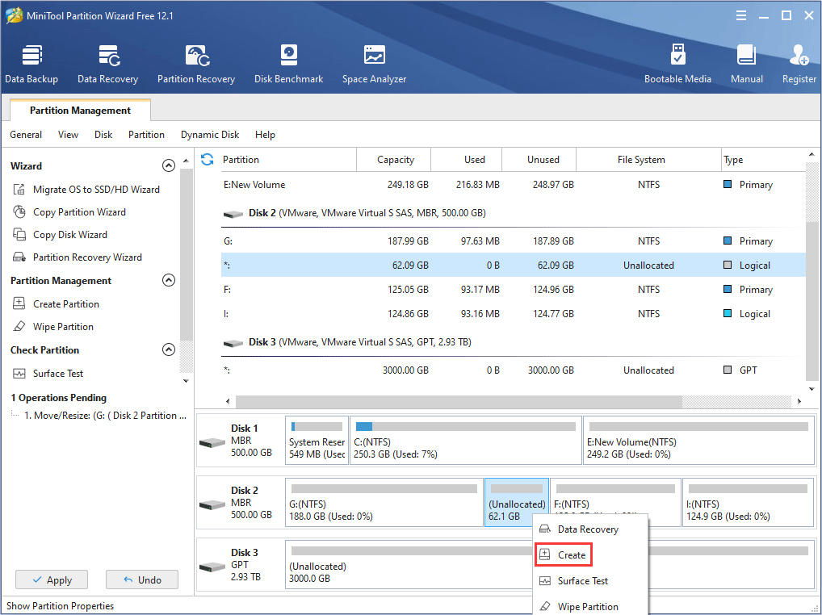Click the Disk 2 header row icon in list
The height and width of the screenshot is (615, 822).
tap(233, 214)
